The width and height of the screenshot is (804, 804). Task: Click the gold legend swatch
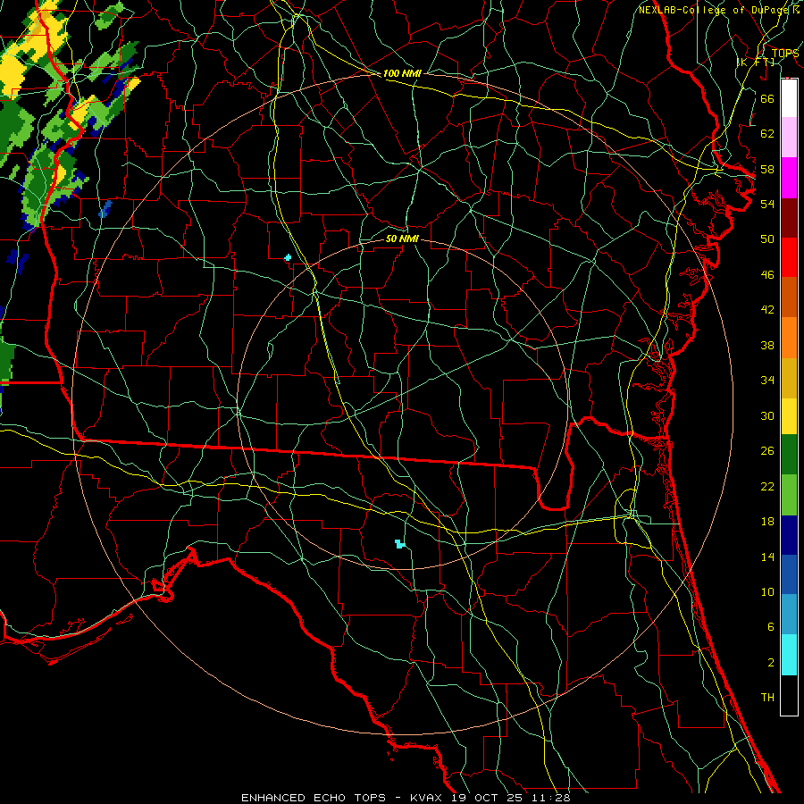[789, 378]
